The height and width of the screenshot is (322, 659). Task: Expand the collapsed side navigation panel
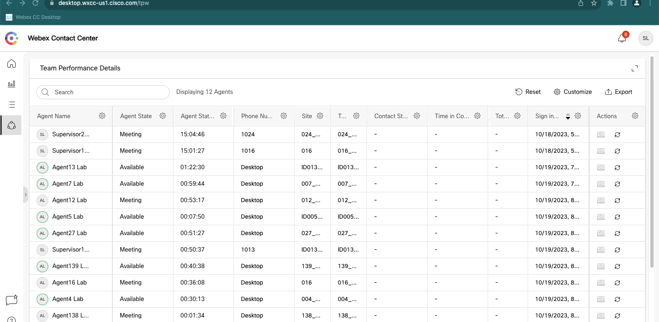pyautogui.click(x=26, y=195)
